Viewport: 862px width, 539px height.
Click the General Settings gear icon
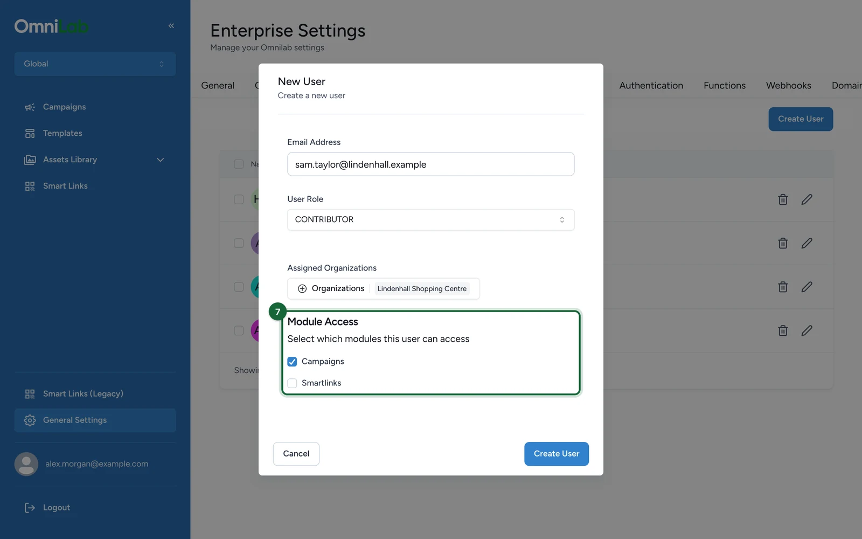[x=30, y=420]
